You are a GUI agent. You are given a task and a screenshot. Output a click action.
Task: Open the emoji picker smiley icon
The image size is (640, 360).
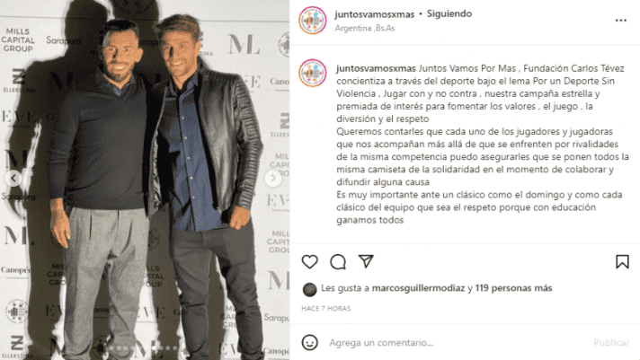pos(310,342)
